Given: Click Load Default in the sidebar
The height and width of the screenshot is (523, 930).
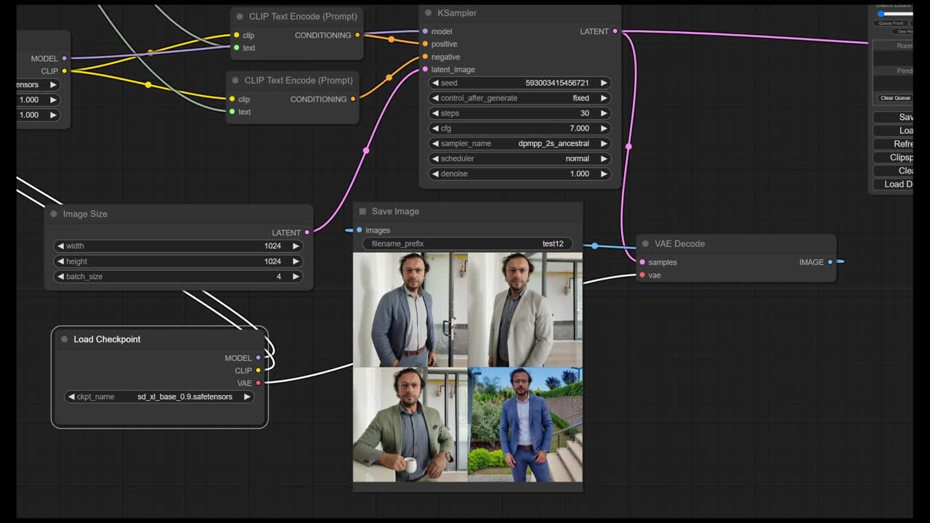Looking at the screenshot, I should tap(899, 184).
